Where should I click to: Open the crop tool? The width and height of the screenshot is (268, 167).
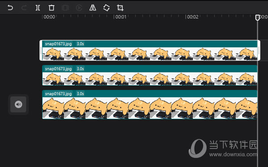(120, 8)
